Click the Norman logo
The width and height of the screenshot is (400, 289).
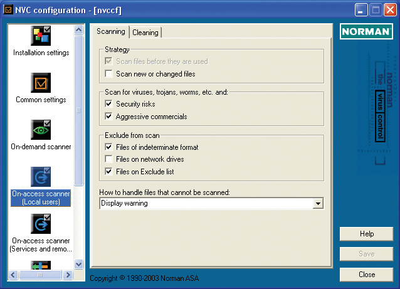(x=366, y=31)
